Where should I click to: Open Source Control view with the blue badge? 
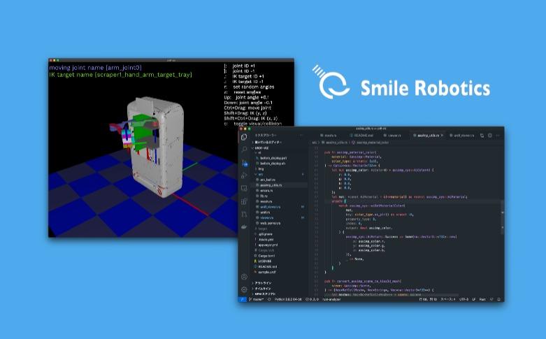tap(245, 163)
